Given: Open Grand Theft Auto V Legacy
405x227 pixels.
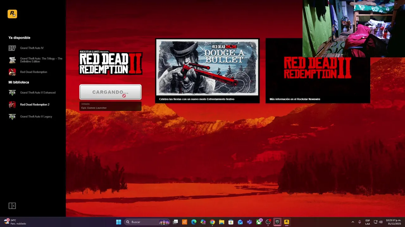Looking at the screenshot, I should [36, 117].
